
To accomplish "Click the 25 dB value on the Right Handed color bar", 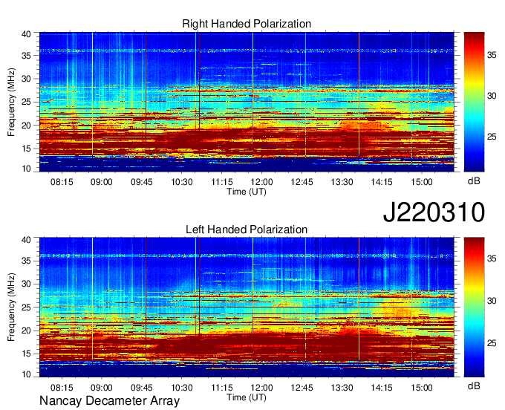I will click(x=492, y=137).
